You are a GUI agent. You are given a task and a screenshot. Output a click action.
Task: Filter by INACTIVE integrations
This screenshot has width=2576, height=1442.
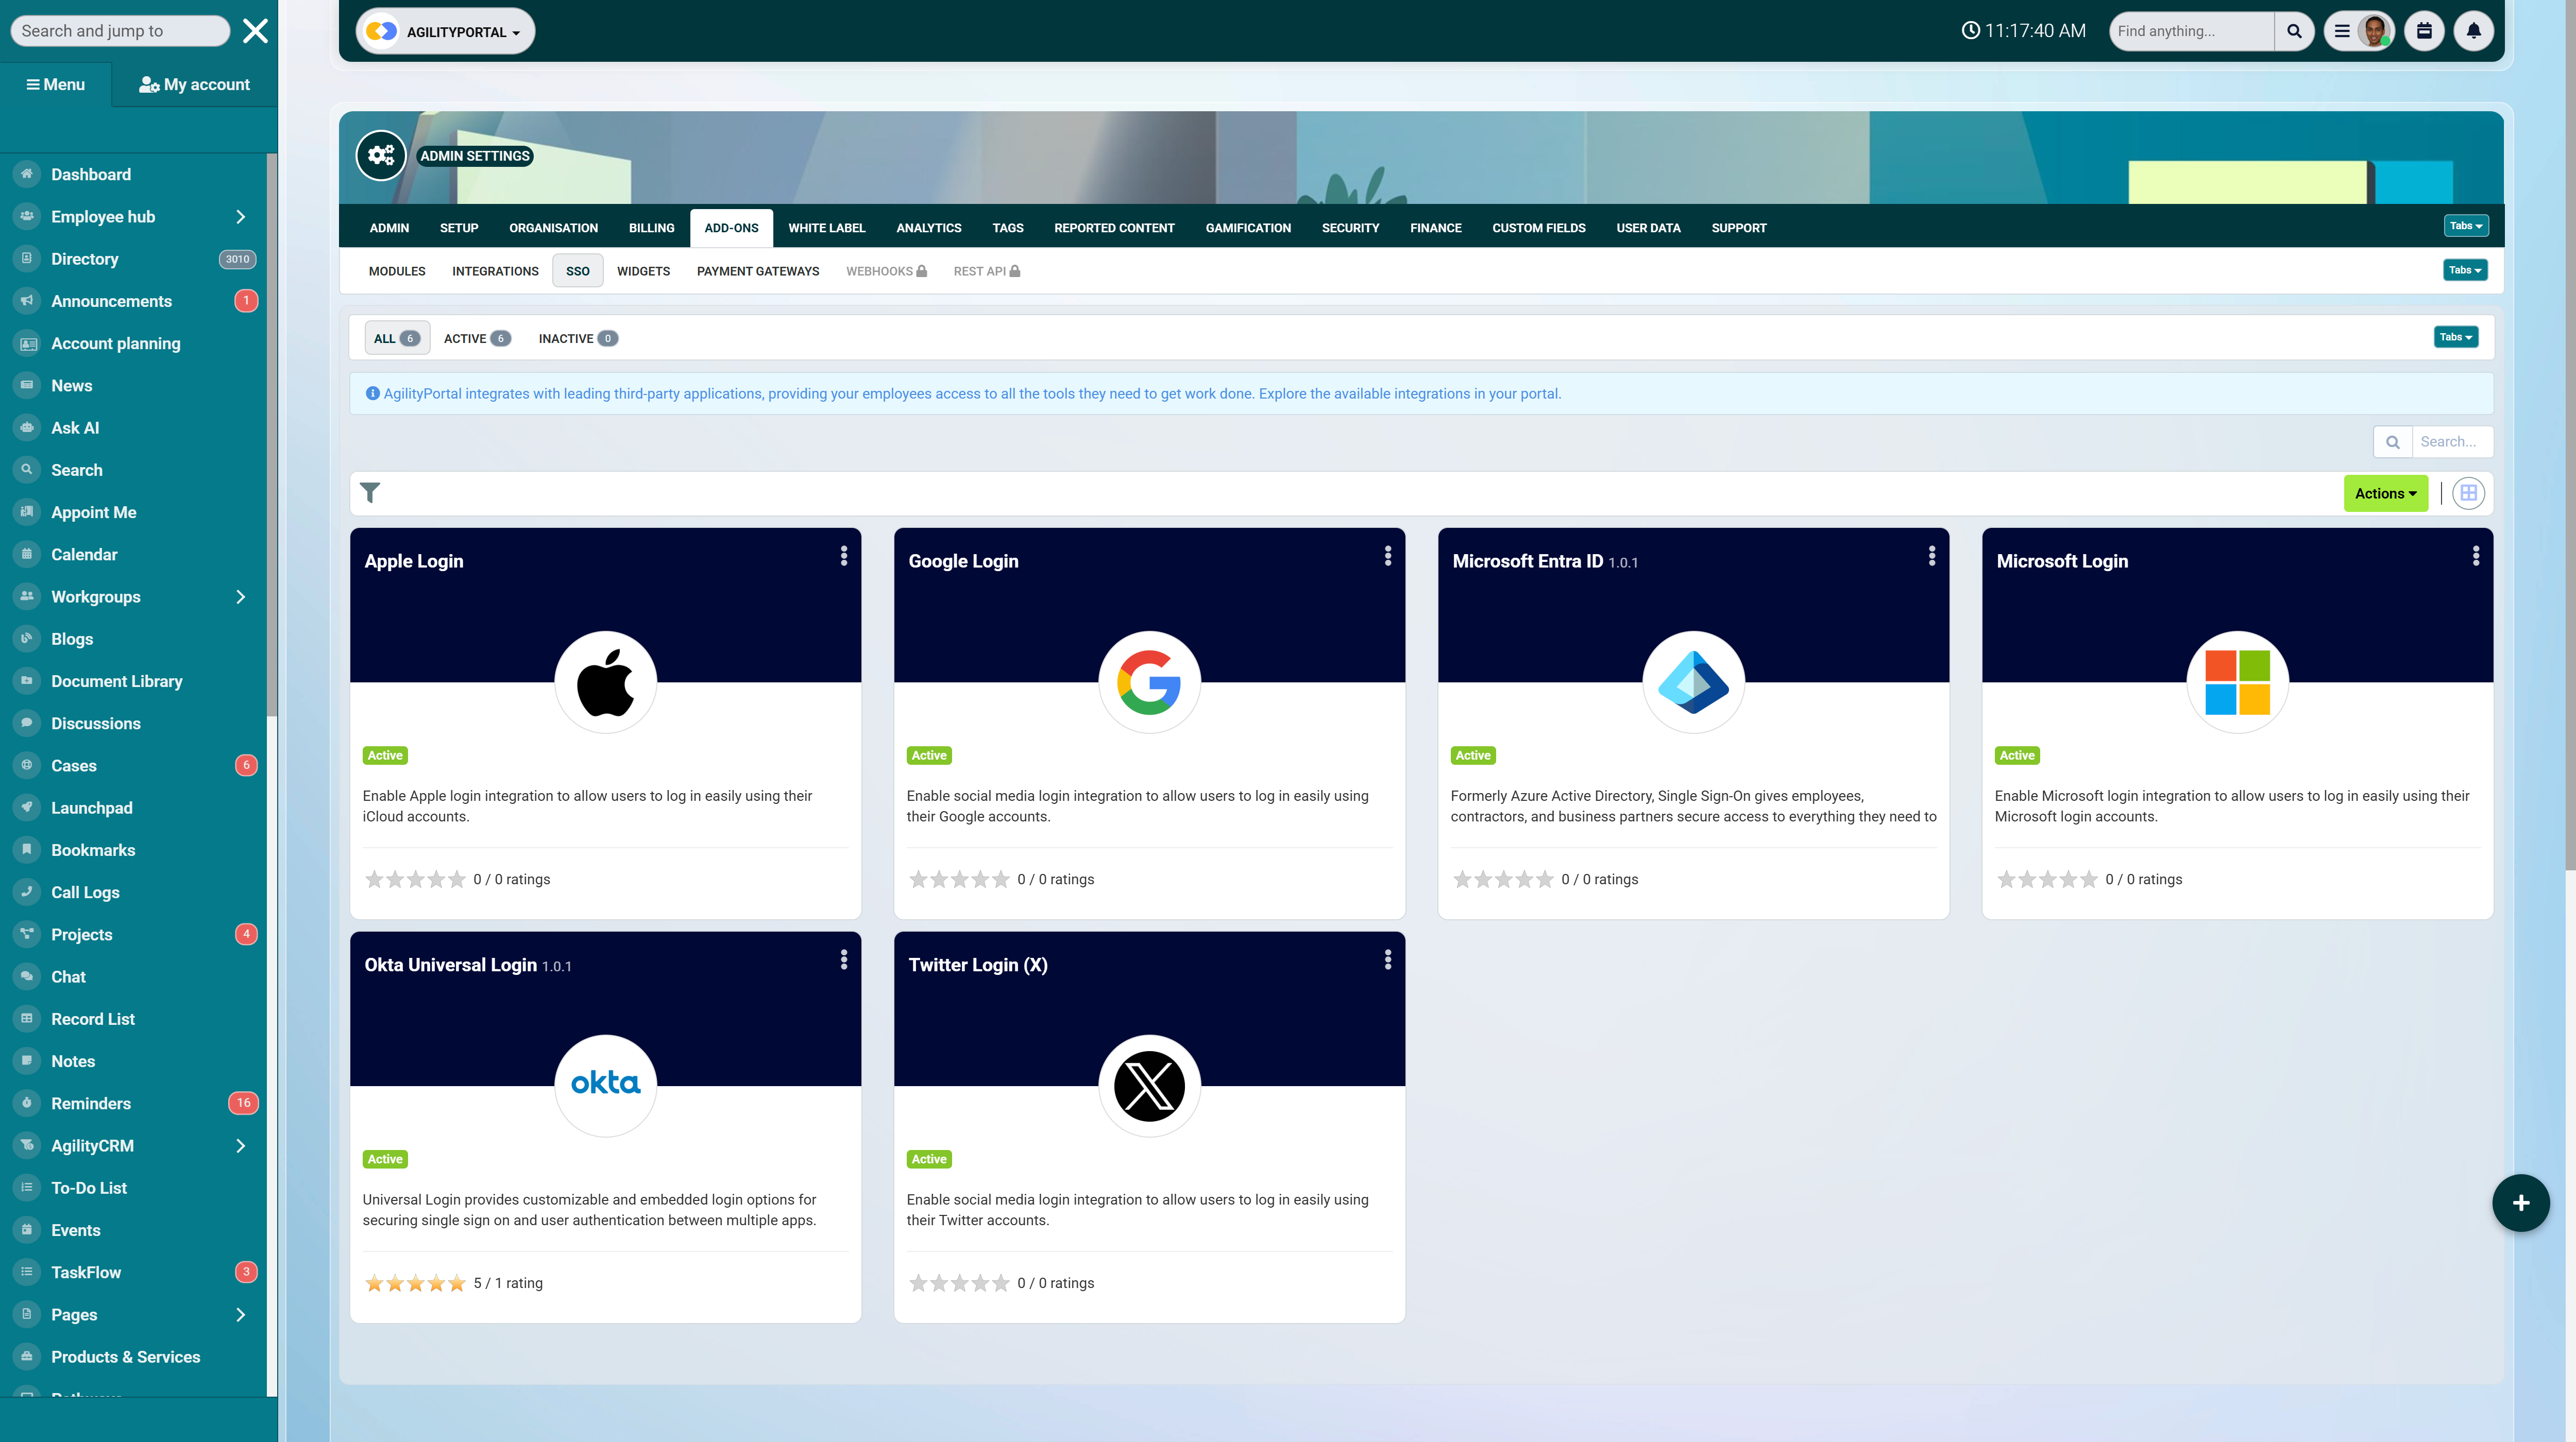pos(577,339)
